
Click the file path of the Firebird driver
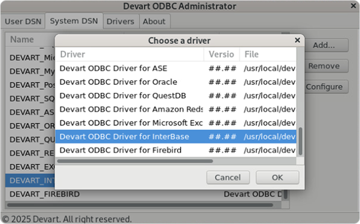269,150
